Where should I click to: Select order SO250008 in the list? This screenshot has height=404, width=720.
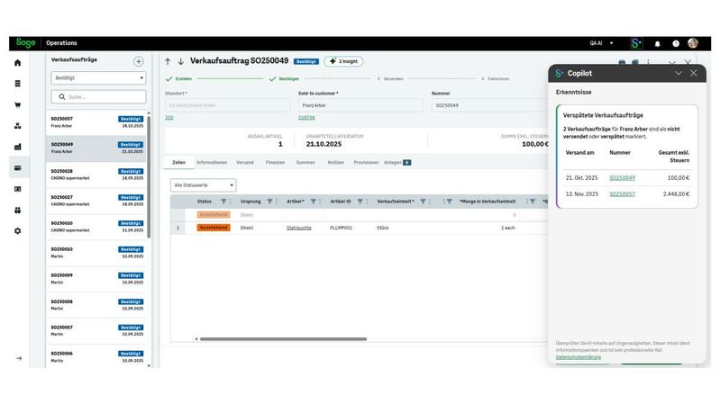[x=96, y=305]
